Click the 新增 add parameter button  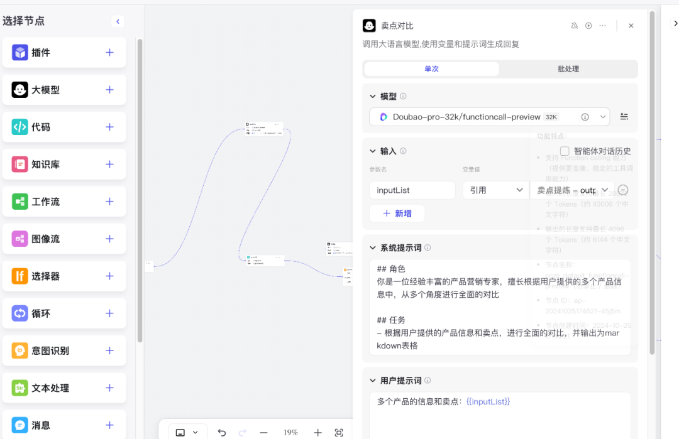[397, 214]
